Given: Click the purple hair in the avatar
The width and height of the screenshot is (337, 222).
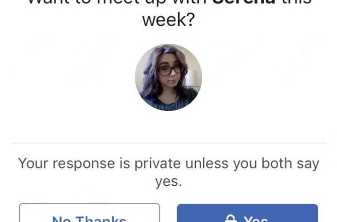Looking at the screenshot, I should coord(150,71).
